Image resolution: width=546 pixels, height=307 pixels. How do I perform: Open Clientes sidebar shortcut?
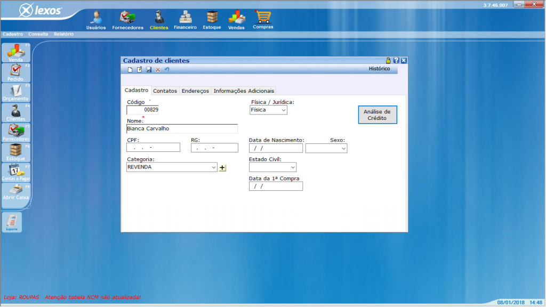click(15, 113)
